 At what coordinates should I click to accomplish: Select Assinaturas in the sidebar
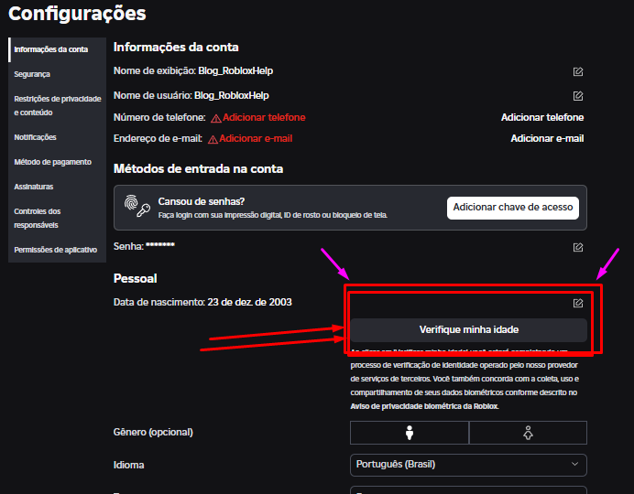click(x=34, y=187)
